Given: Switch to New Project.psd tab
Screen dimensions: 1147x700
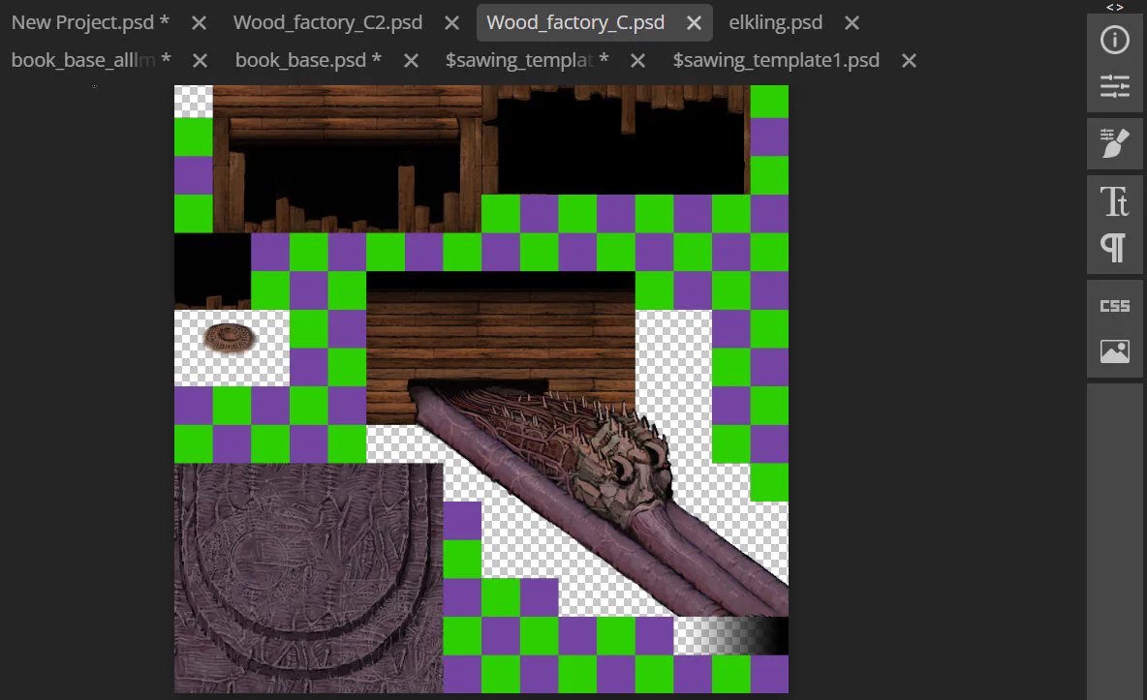Looking at the screenshot, I should pos(90,22).
